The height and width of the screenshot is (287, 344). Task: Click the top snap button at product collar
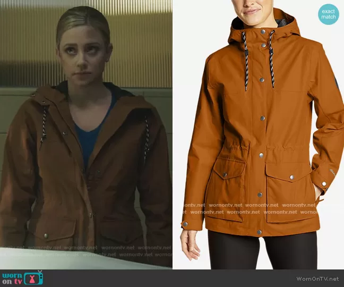[262, 32]
